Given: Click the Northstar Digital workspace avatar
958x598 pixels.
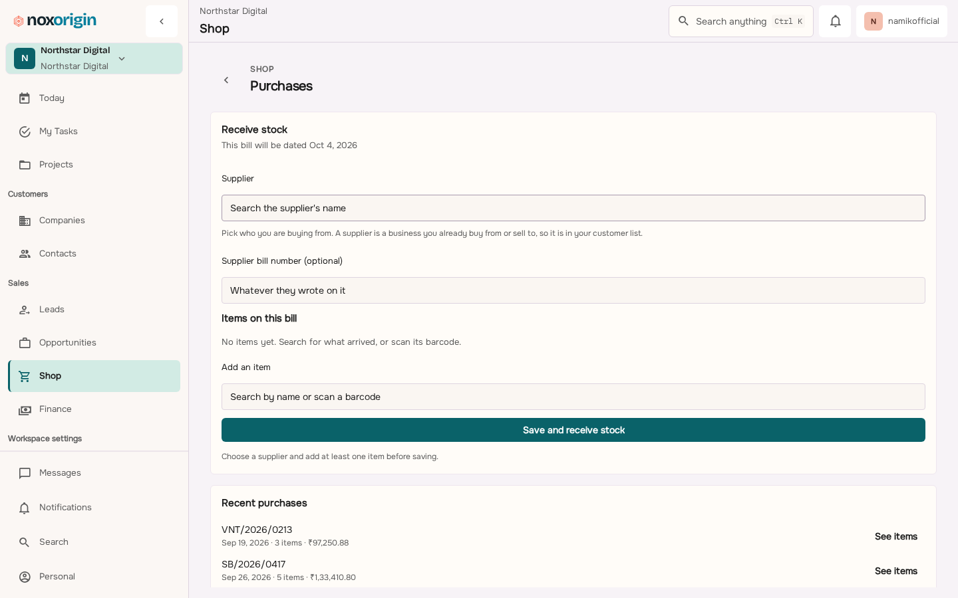Looking at the screenshot, I should click(25, 58).
